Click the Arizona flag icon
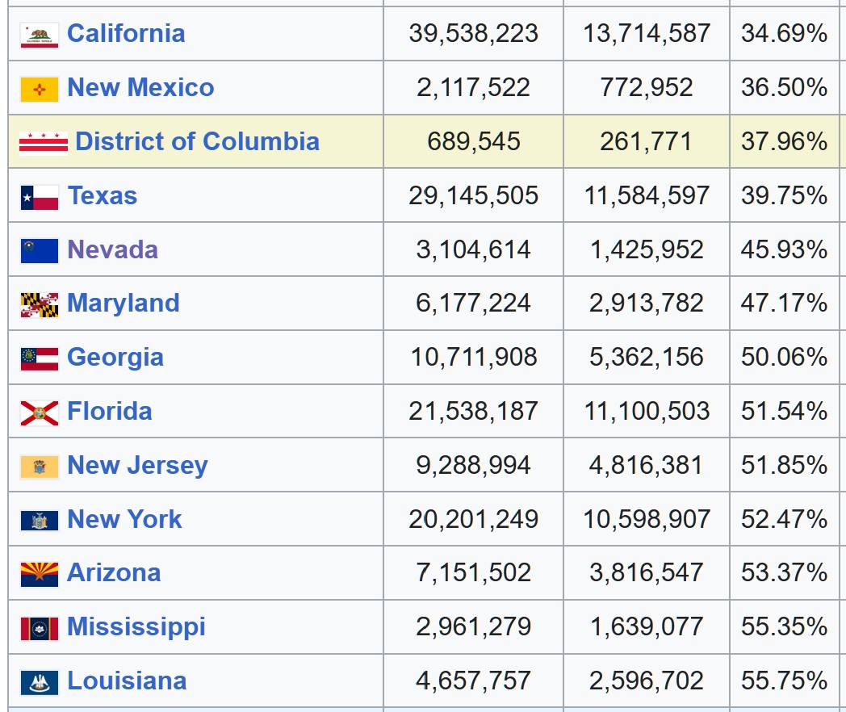846x712 pixels. click(x=40, y=575)
